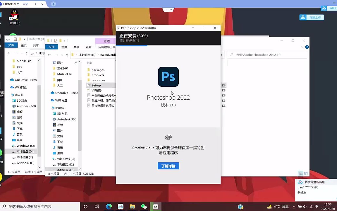Image resolution: width=337 pixels, height=211 pixels.
Task: Open WeChat from the taskbar
Action: [144, 207]
